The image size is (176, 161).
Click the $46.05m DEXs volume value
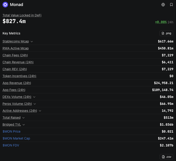click(167, 97)
